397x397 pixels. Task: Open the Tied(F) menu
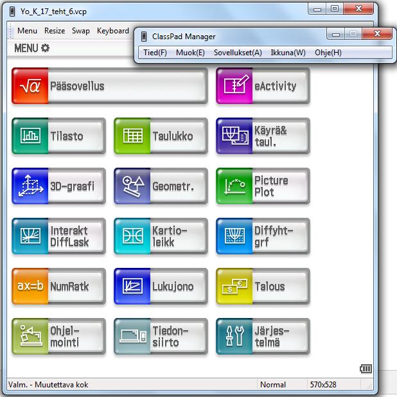[x=155, y=53]
